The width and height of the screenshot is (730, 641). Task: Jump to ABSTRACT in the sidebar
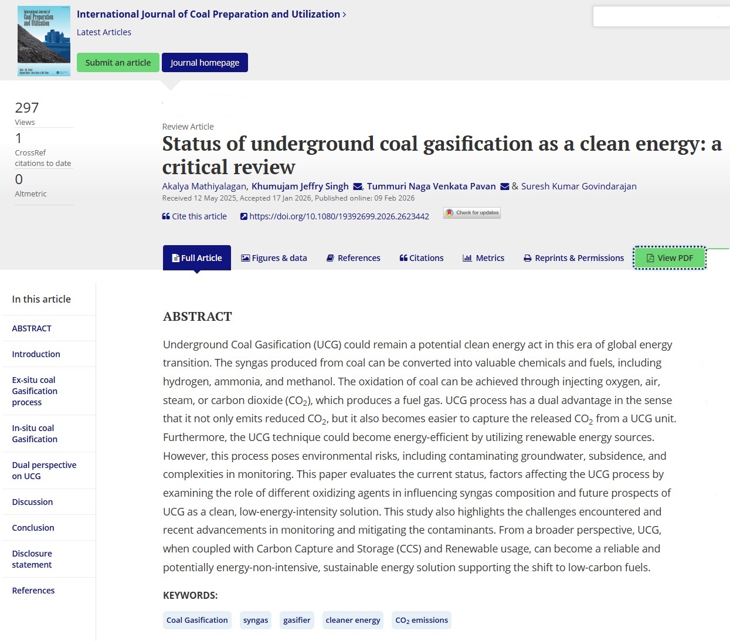tap(32, 328)
